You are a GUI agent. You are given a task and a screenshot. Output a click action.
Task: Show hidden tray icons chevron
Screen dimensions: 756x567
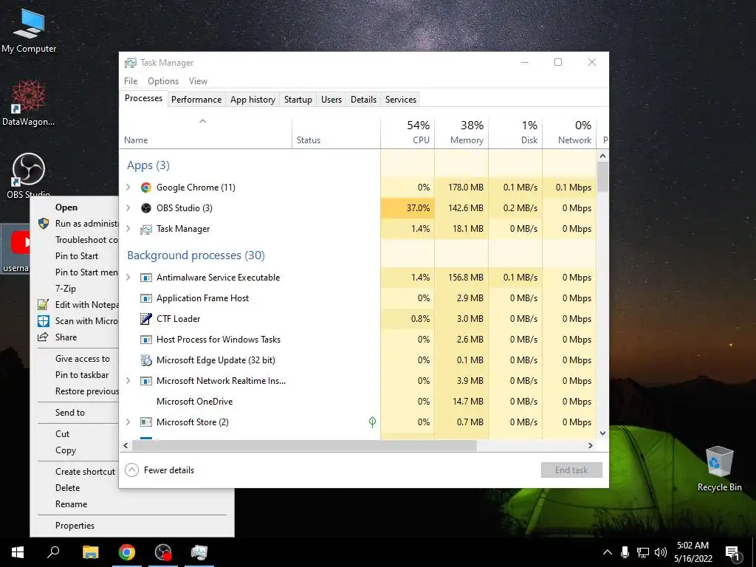tap(608, 552)
